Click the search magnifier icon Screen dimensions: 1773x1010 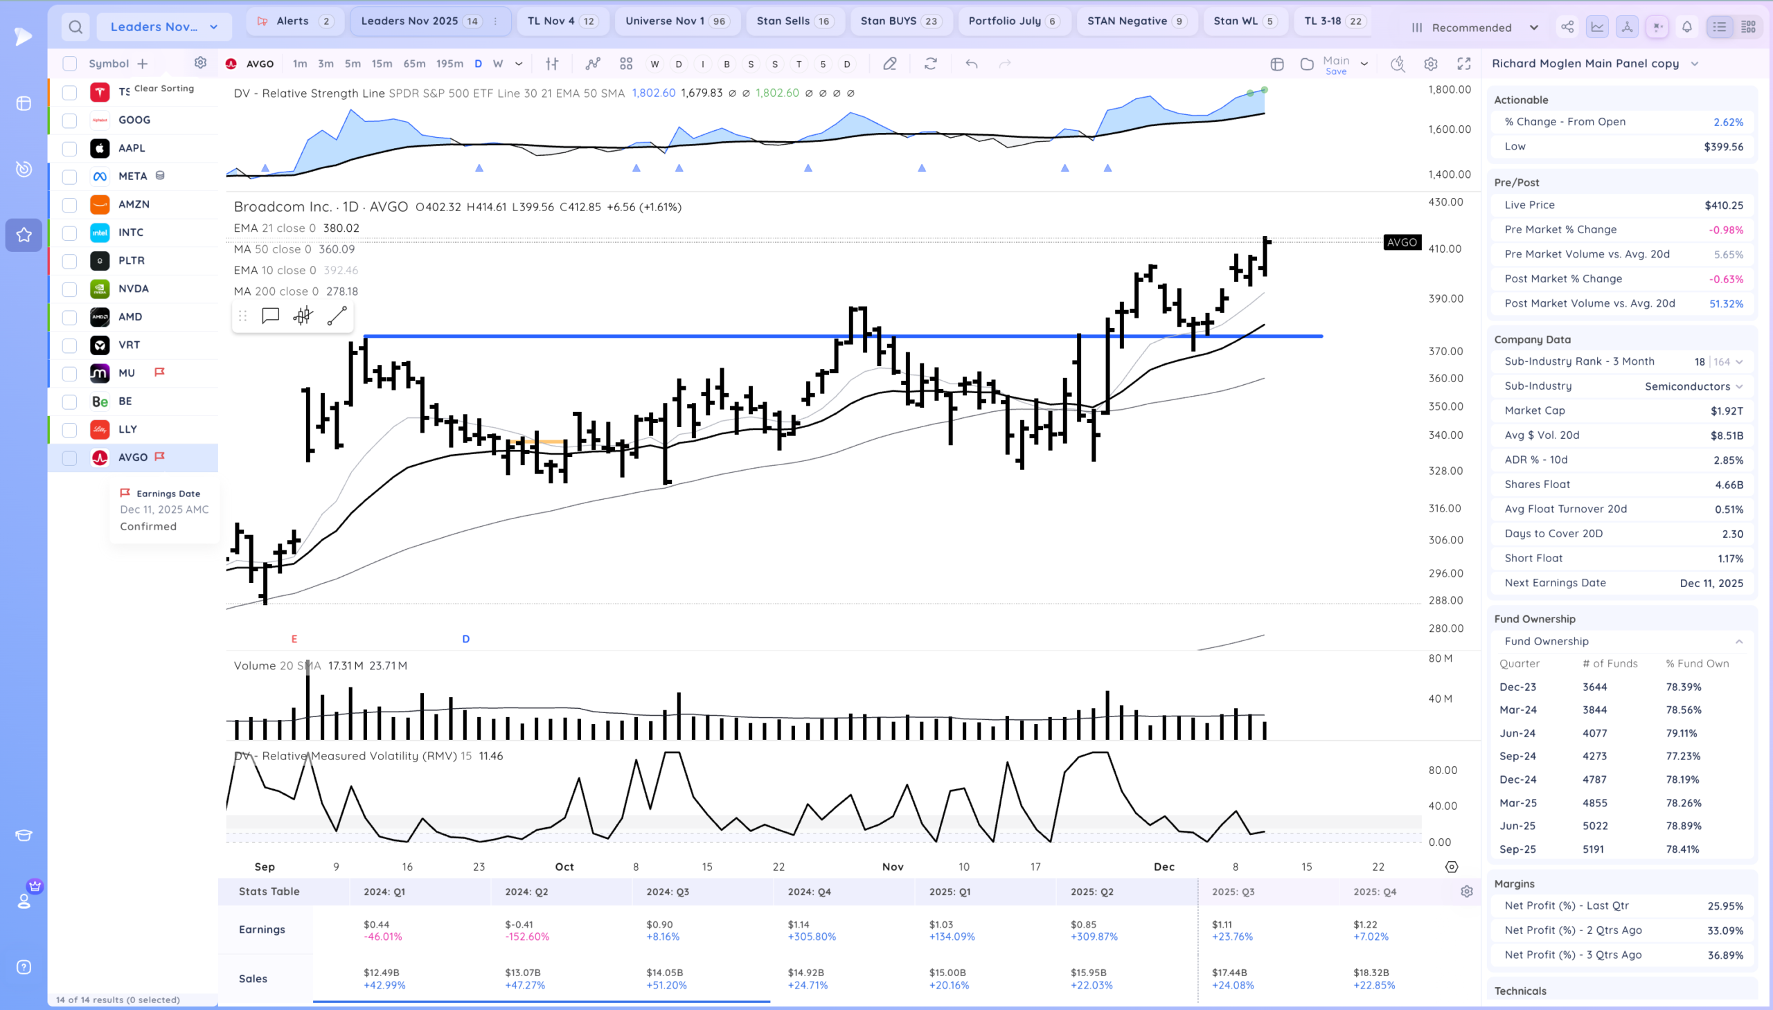coord(75,27)
